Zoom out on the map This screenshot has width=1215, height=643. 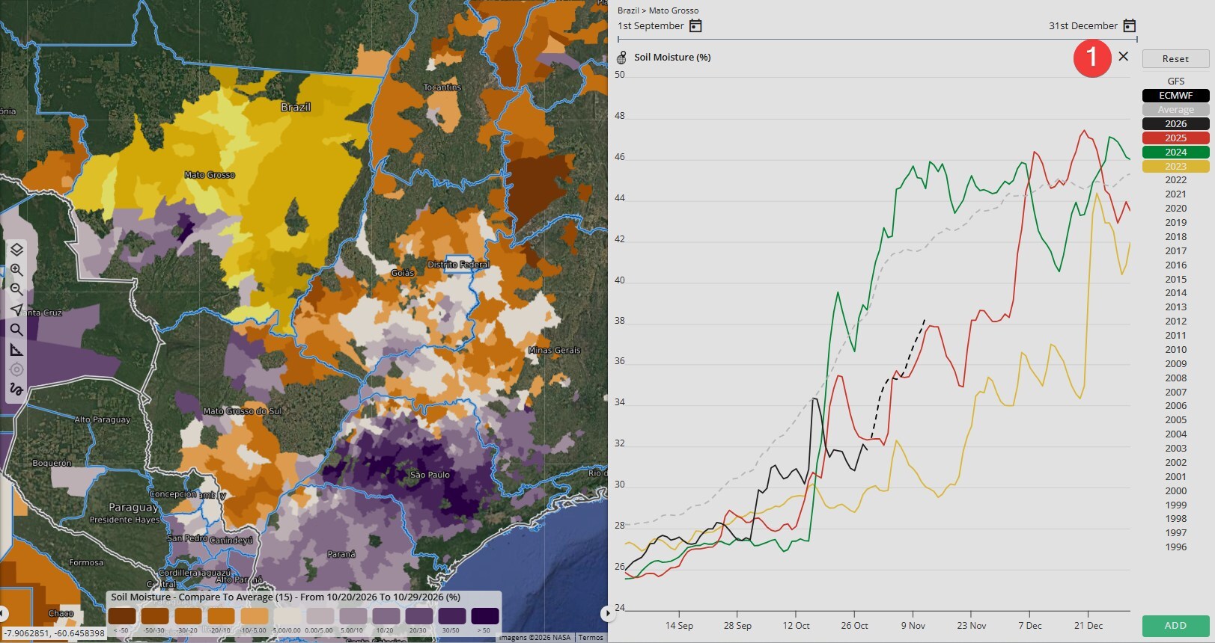pos(16,289)
